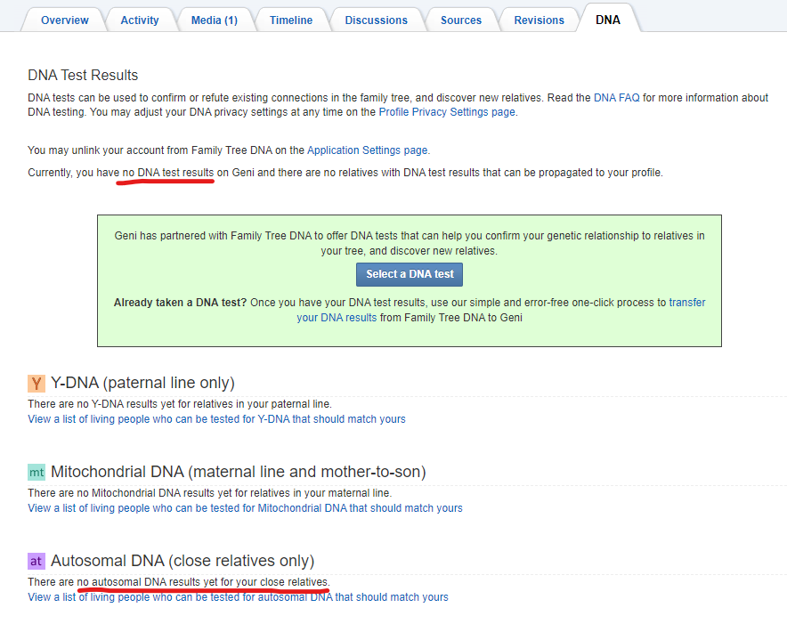Select the Timeline tab
This screenshot has width=787, height=632.
point(290,20)
